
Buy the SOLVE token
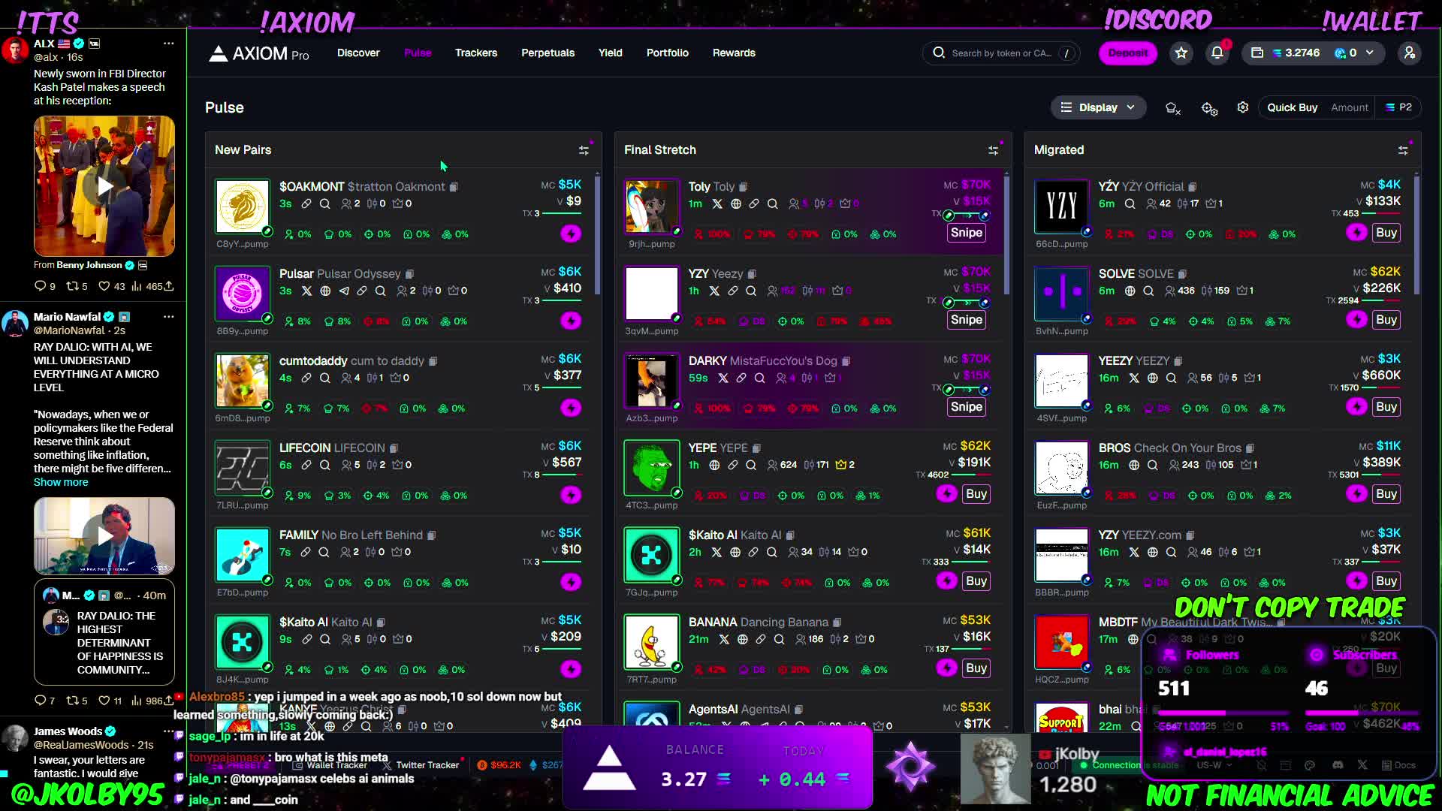[1386, 320]
